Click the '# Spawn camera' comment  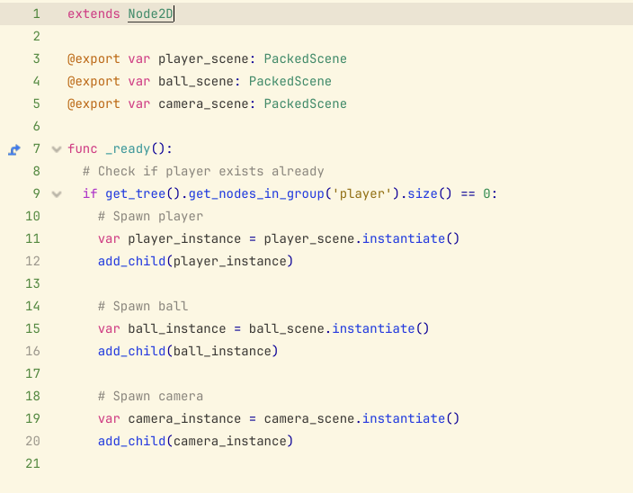[150, 397]
